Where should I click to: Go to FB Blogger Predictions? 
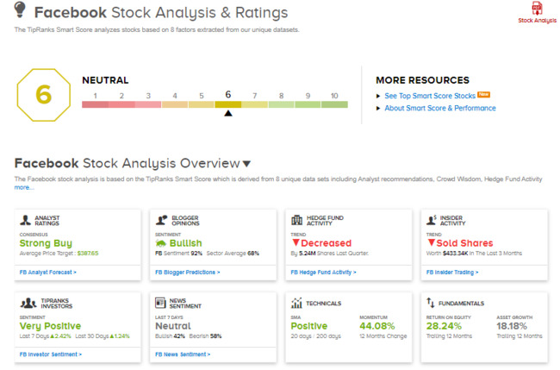tap(187, 272)
